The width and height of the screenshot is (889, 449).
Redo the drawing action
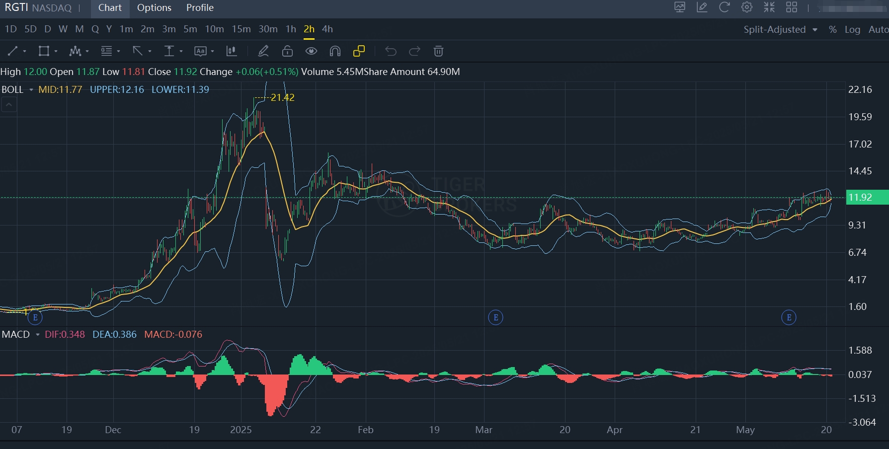tap(414, 51)
